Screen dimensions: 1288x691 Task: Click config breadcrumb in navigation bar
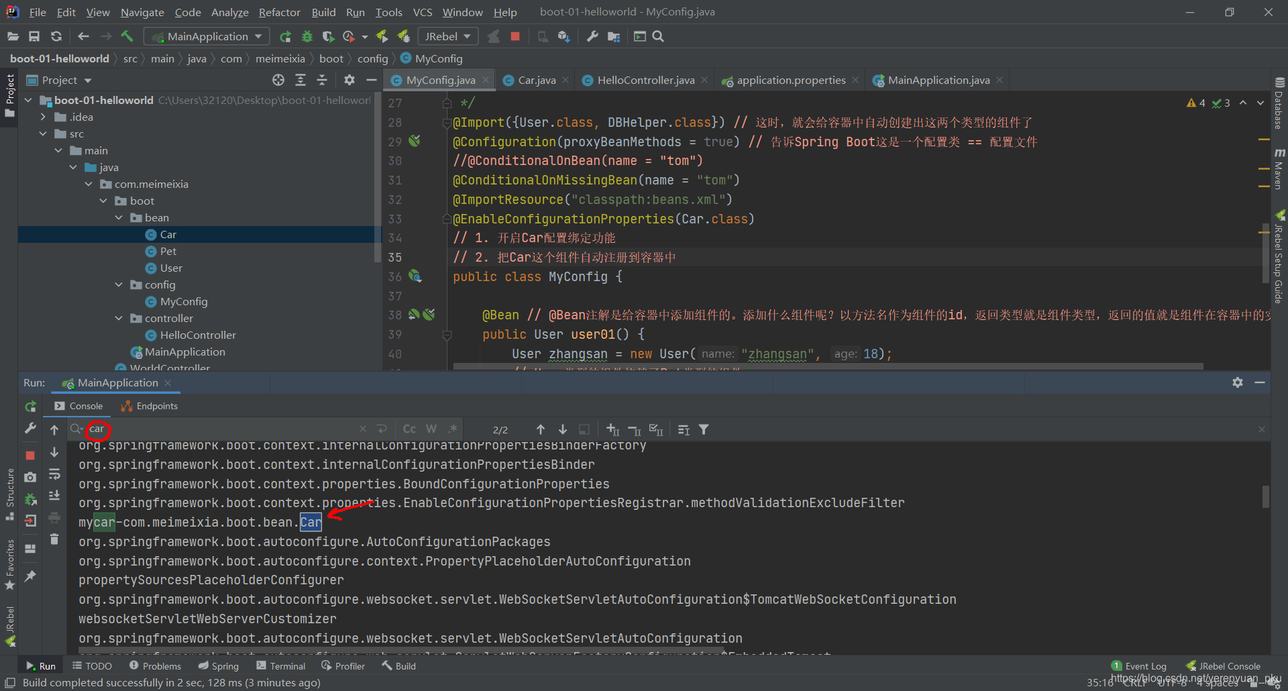(x=372, y=58)
